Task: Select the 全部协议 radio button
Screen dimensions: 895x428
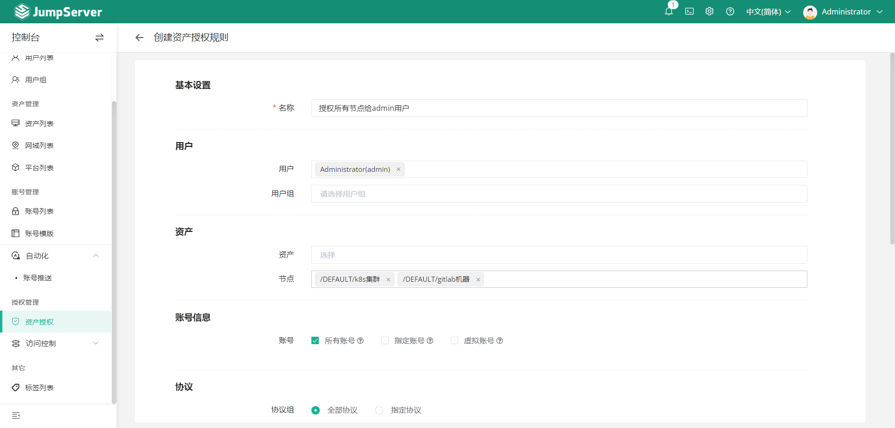Action: click(x=316, y=410)
